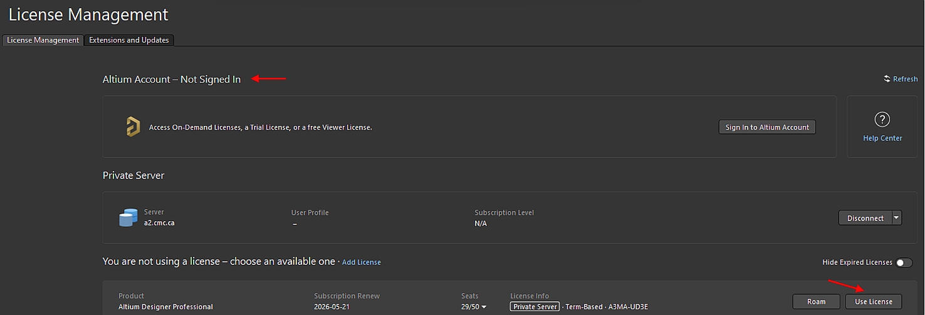925x315 pixels.
Task: Click the Private Server license badge
Action: click(535, 307)
